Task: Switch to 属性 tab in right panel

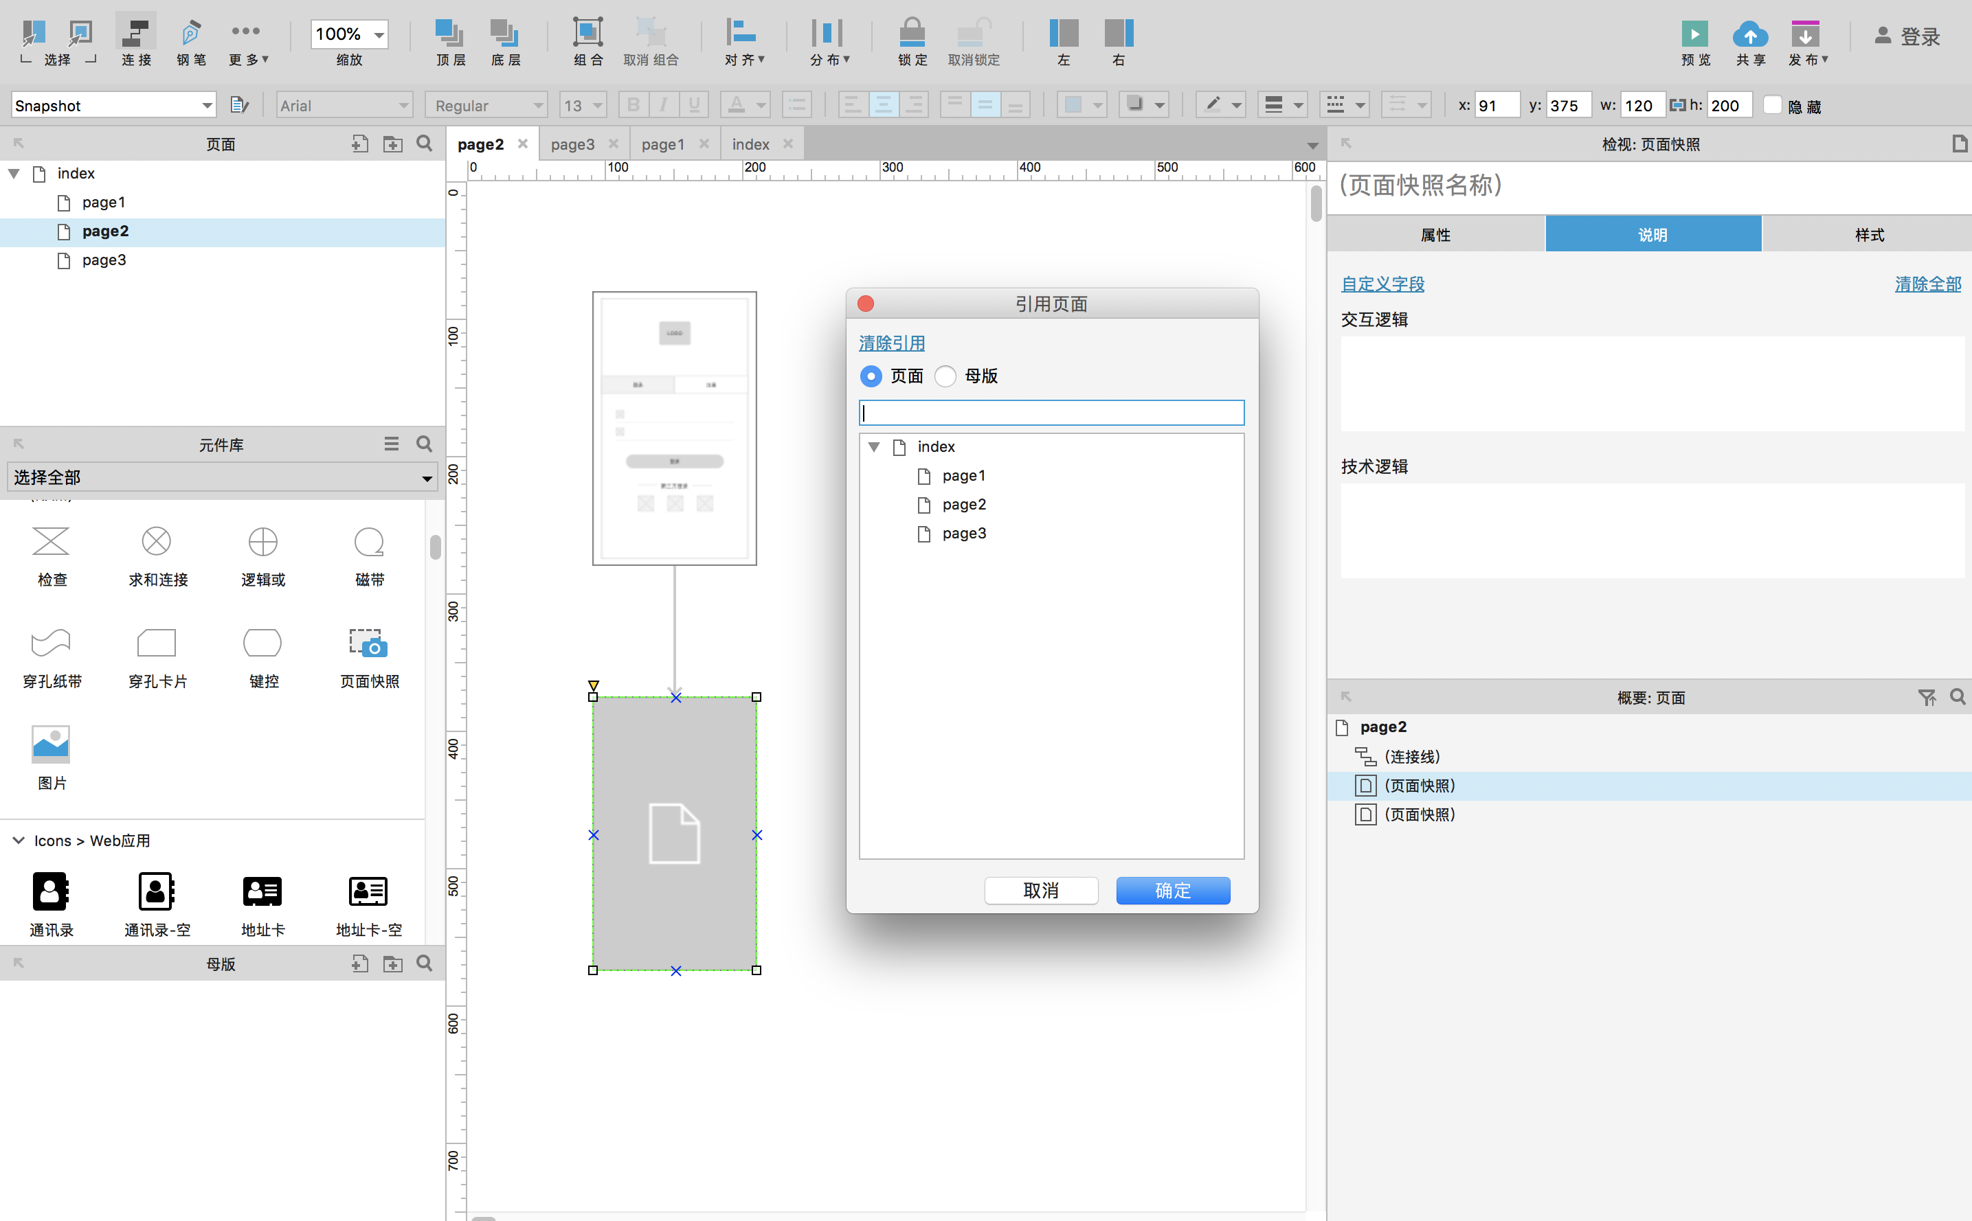Action: [x=1434, y=235]
